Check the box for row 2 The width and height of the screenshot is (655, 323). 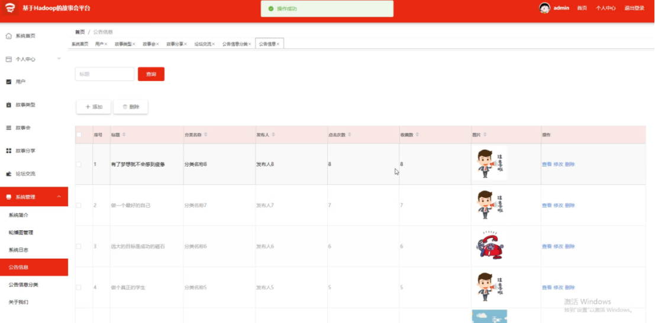[x=79, y=205]
